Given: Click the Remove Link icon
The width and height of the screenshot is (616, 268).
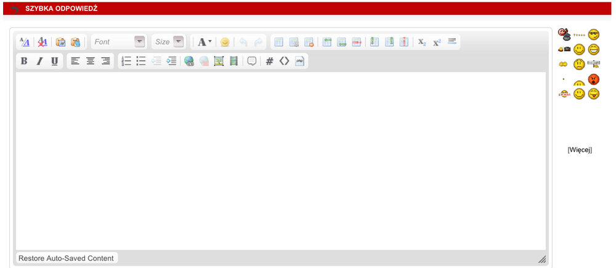Looking at the screenshot, I should pyautogui.click(x=204, y=61).
